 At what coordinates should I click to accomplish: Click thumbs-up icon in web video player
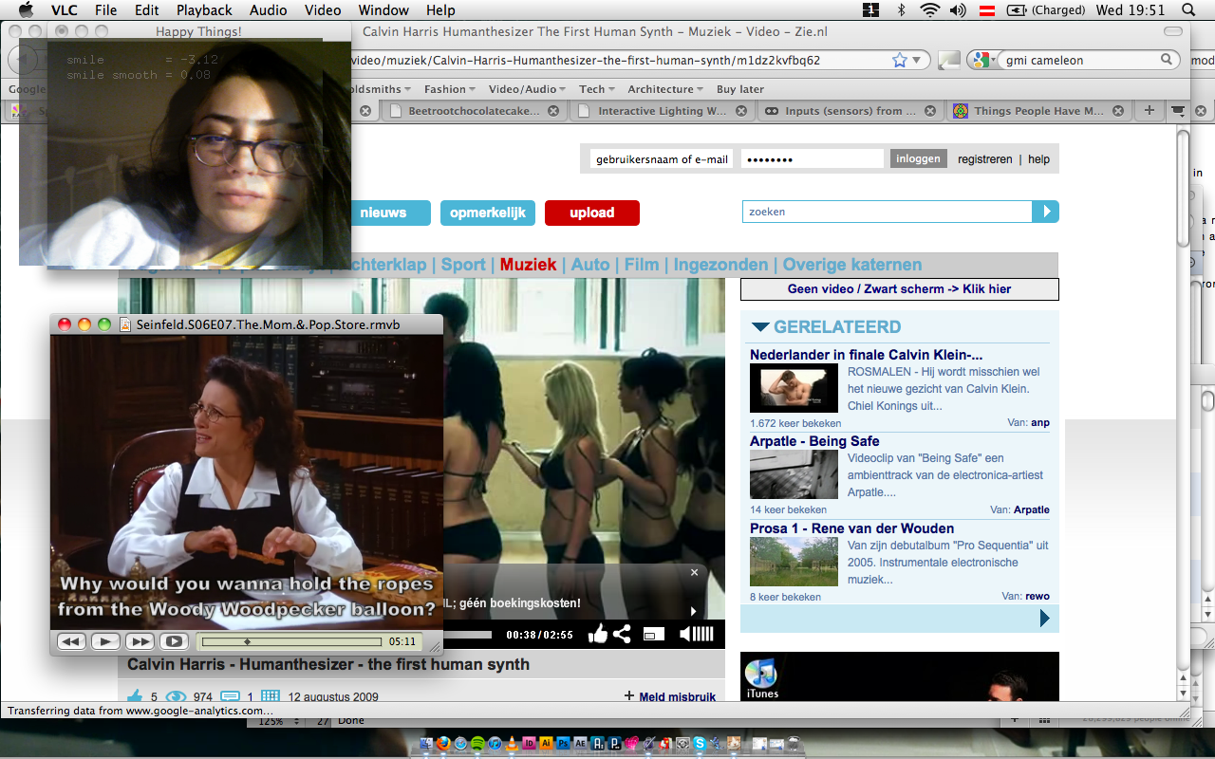coord(597,635)
